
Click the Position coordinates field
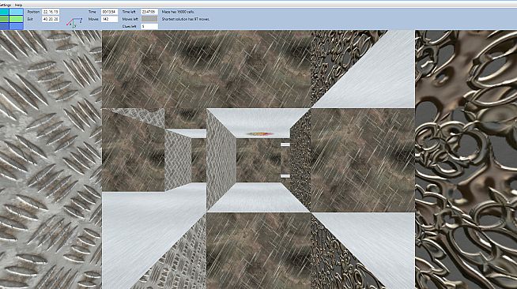coord(51,12)
